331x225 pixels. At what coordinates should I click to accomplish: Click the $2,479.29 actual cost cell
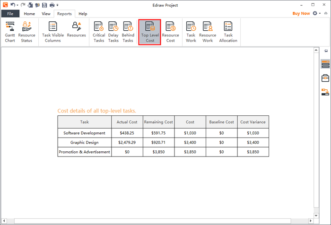pos(127,142)
